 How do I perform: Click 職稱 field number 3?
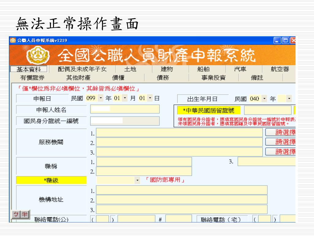point(266,162)
